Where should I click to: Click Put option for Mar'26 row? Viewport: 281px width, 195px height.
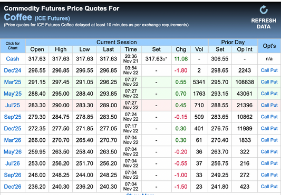point(274,140)
